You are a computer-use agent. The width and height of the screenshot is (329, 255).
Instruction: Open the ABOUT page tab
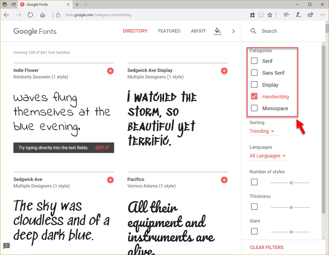click(x=198, y=31)
